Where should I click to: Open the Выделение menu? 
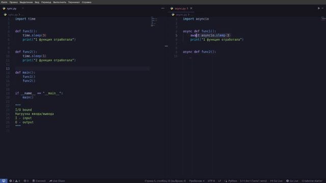pyautogui.click(x=26, y=2)
